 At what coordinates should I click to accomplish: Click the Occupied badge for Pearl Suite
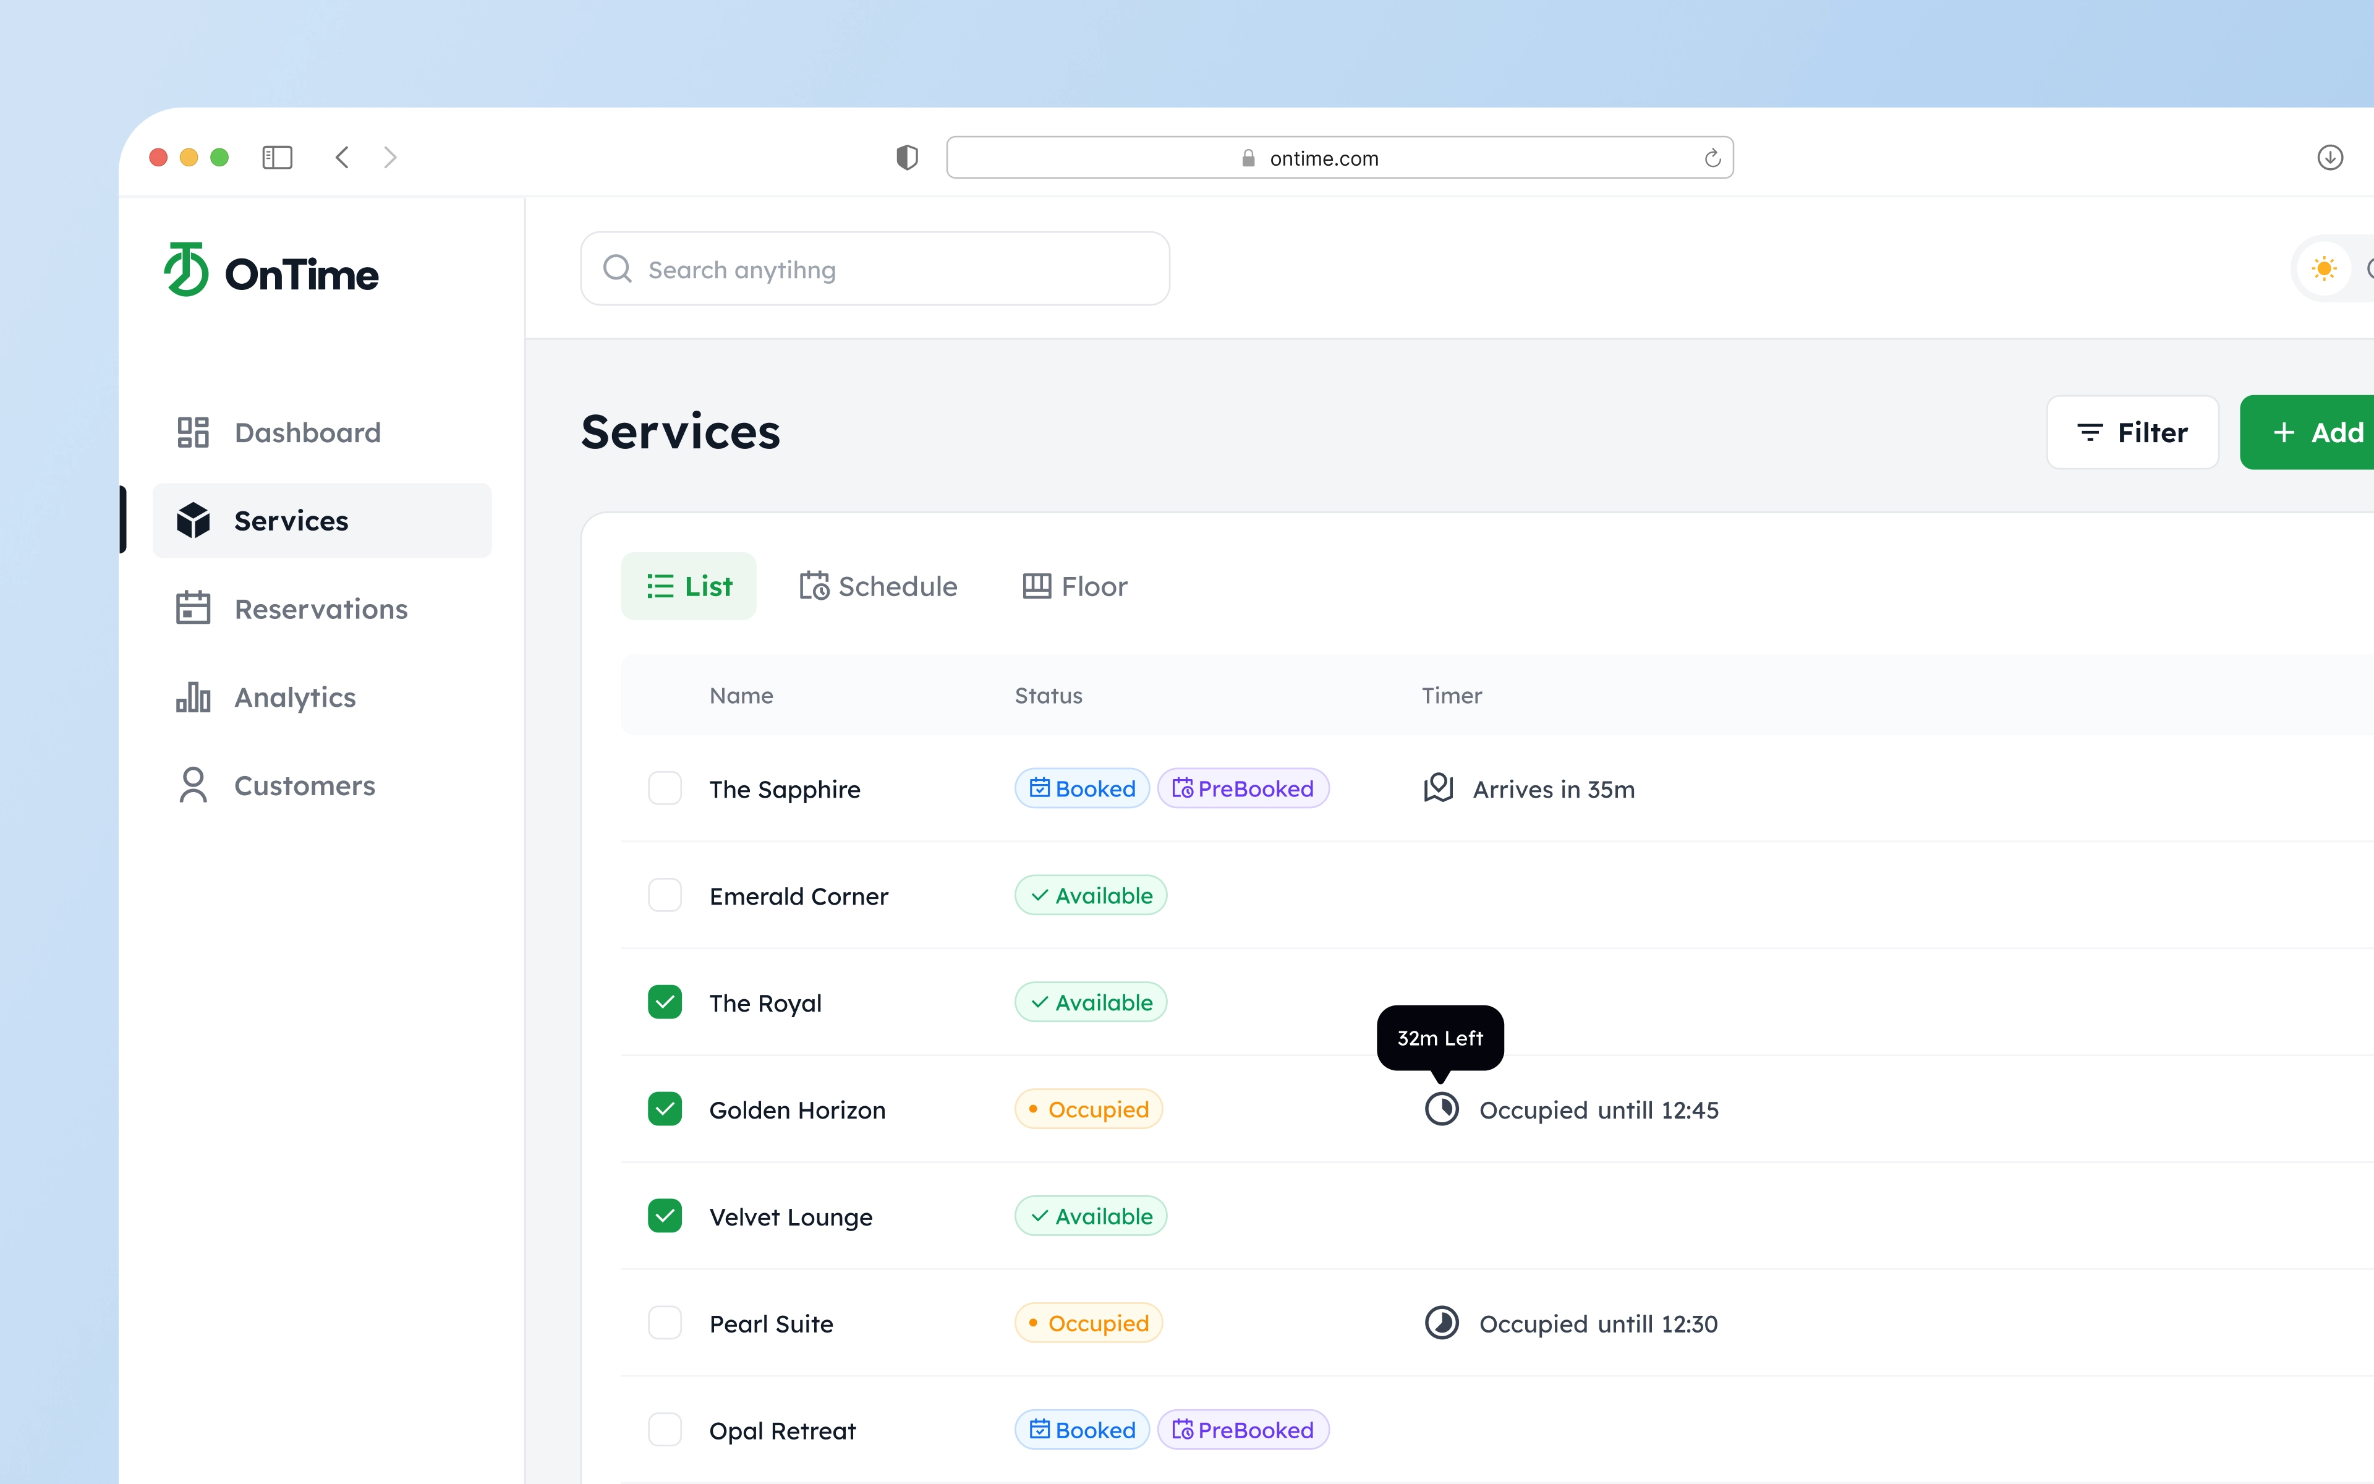click(1089, 1323)
